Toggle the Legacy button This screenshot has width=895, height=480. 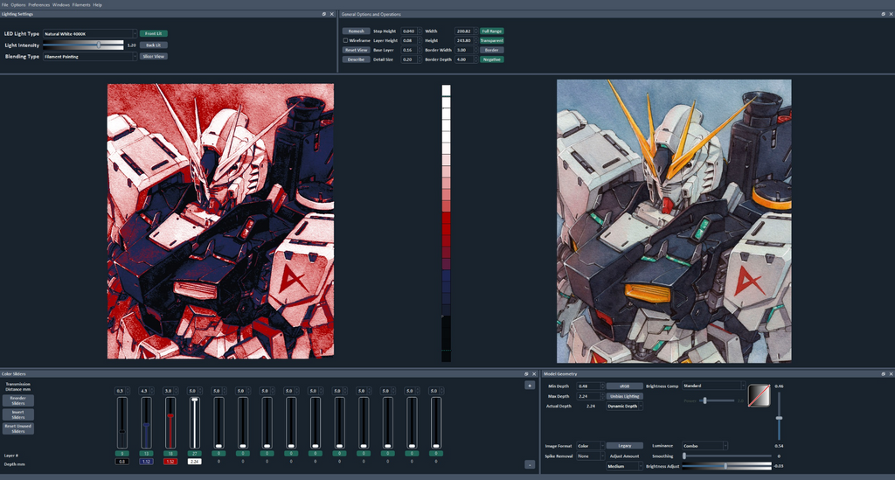tap(624, 446)
